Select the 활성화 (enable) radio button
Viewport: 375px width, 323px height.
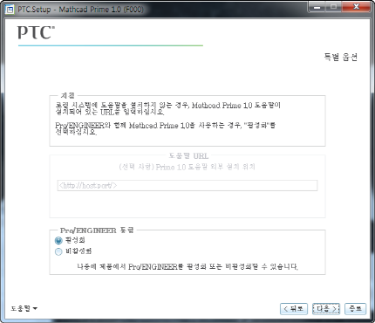pyautogui.click(x=58, y=240)
